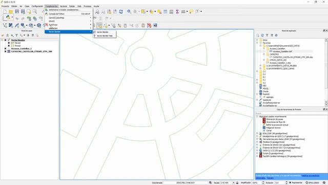The width and height of the screenshot is (328, 185).
Task: Open the Escala scale dropdown
Action: [x=234, y=183]
